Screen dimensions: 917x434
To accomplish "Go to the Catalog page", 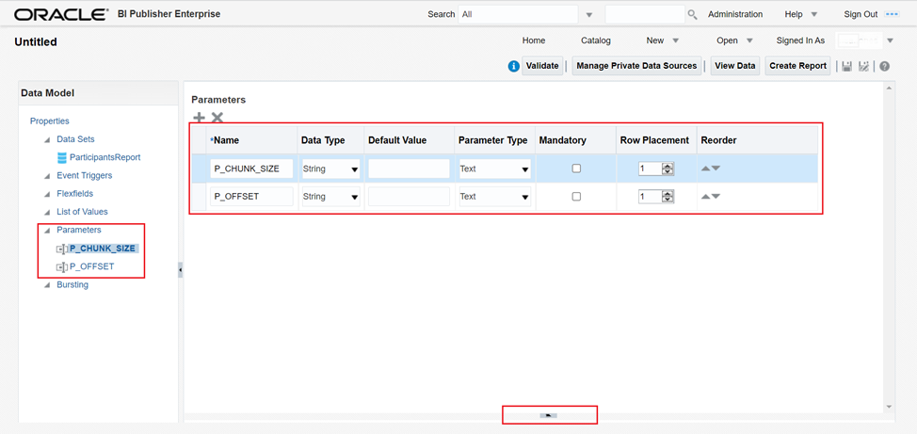I will [x=595, y=40].
